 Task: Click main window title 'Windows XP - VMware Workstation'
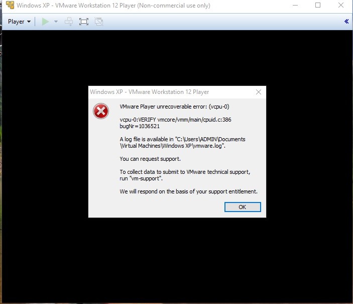[113, 5]
